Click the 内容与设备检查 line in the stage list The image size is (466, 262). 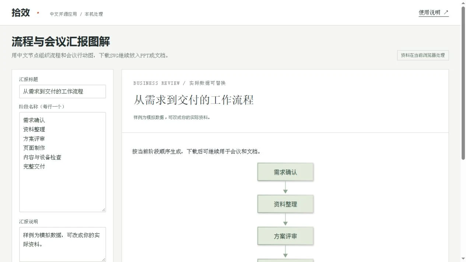click(42, 157)
